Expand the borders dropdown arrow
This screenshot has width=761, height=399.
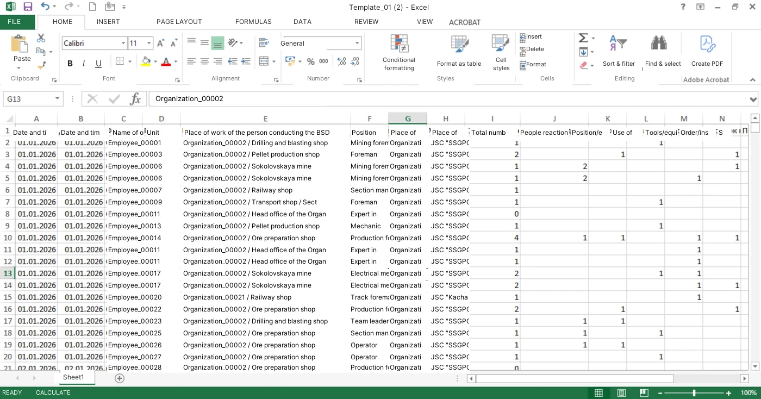point(130,61)
